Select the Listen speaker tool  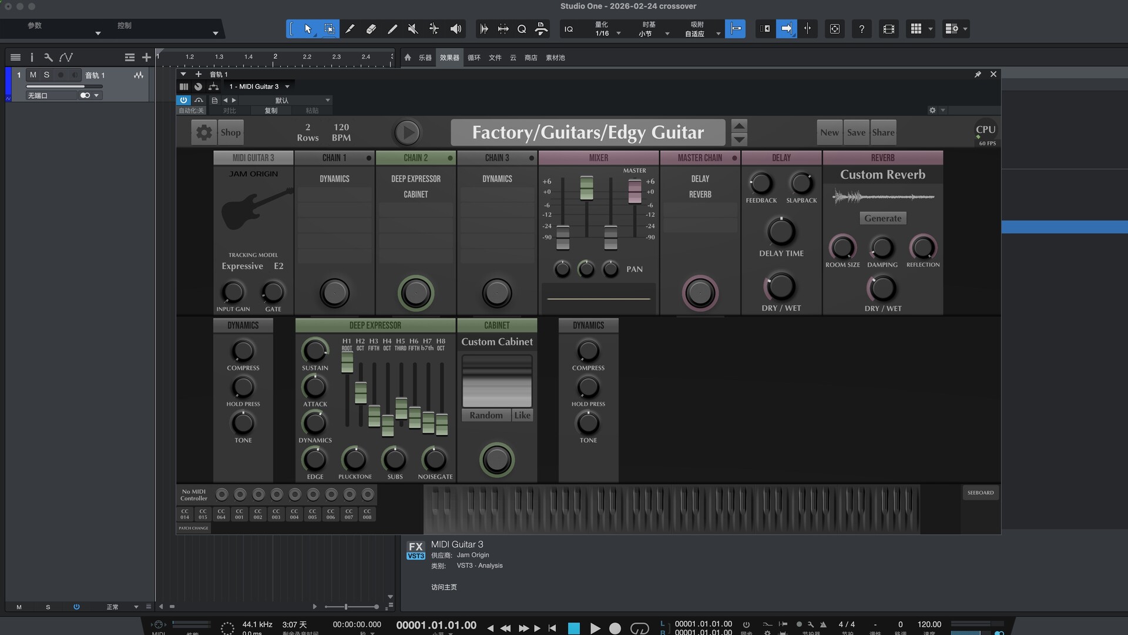[455, 29]
